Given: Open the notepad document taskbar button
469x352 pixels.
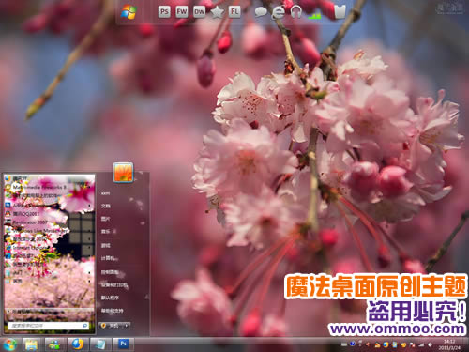Looking at the screenshot, I should (99, 344).
